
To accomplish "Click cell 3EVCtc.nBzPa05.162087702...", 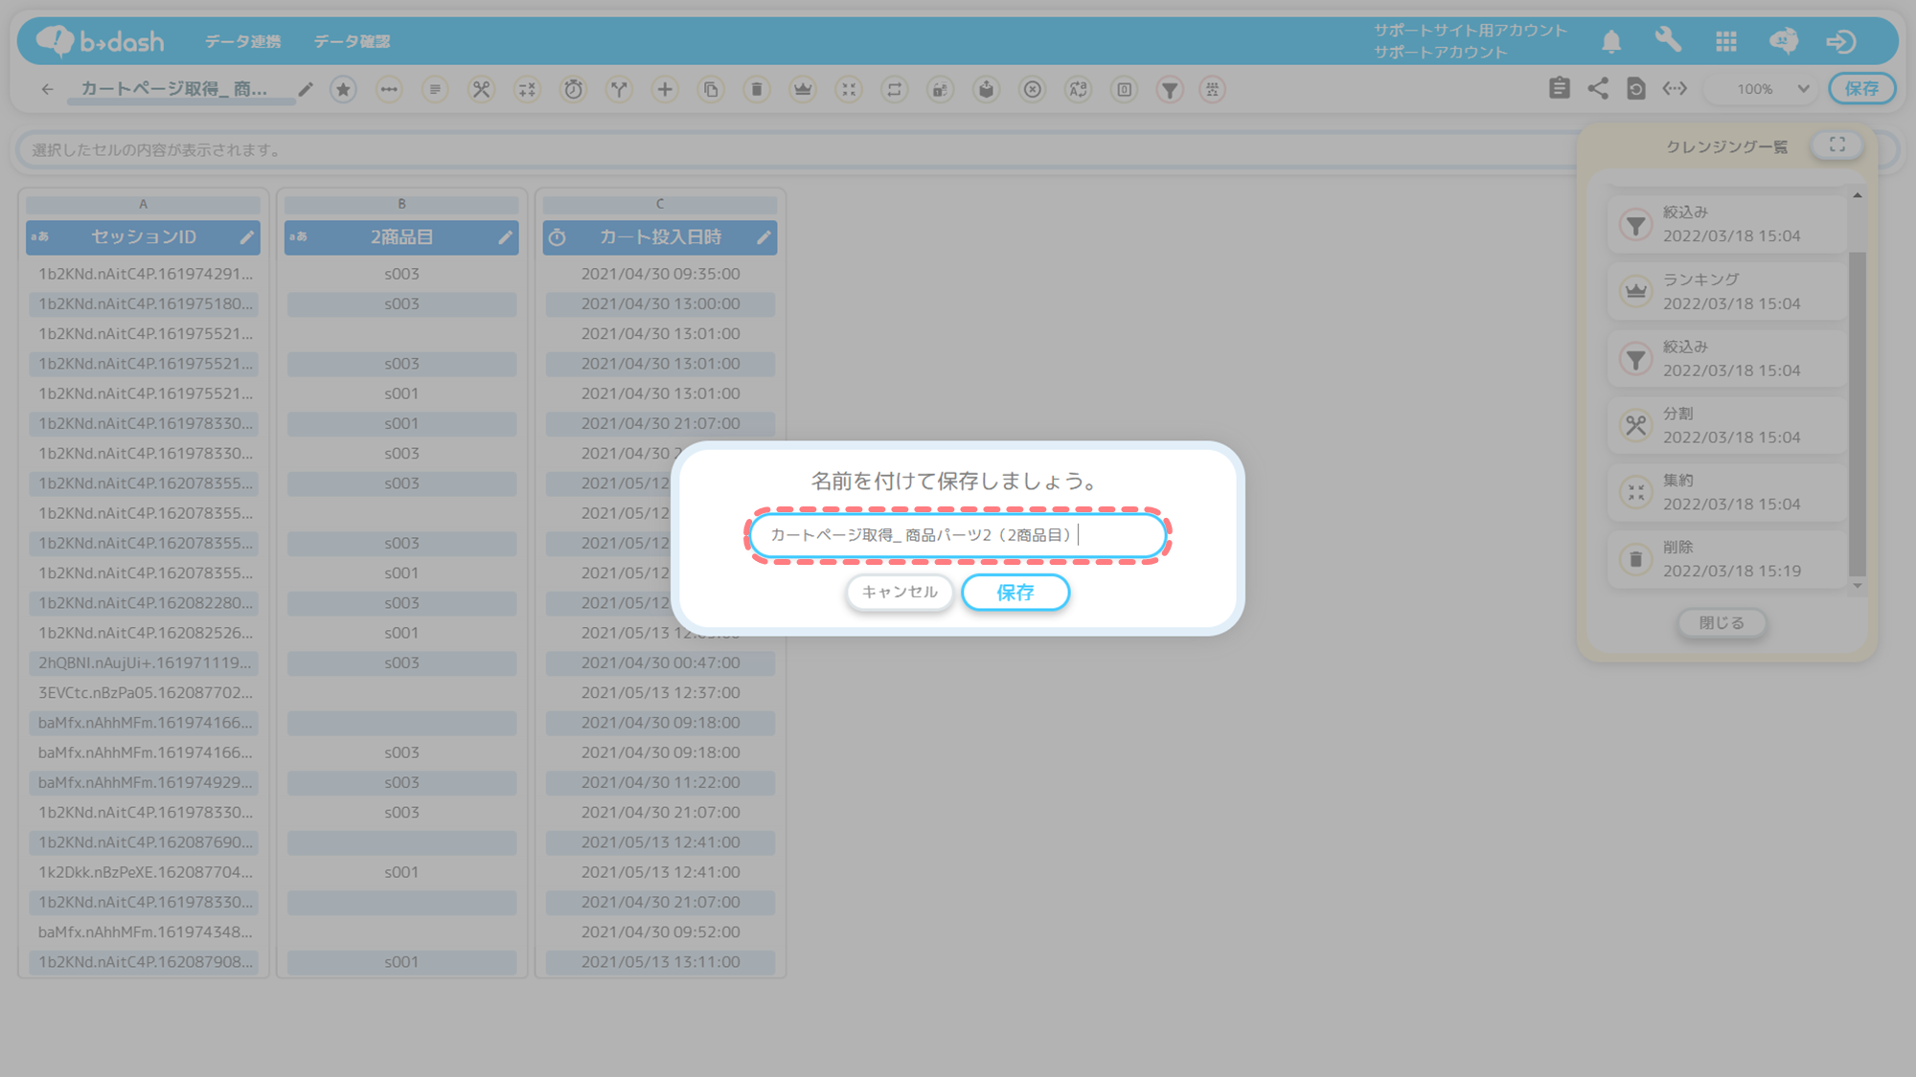I will click(x=144, y=692).
